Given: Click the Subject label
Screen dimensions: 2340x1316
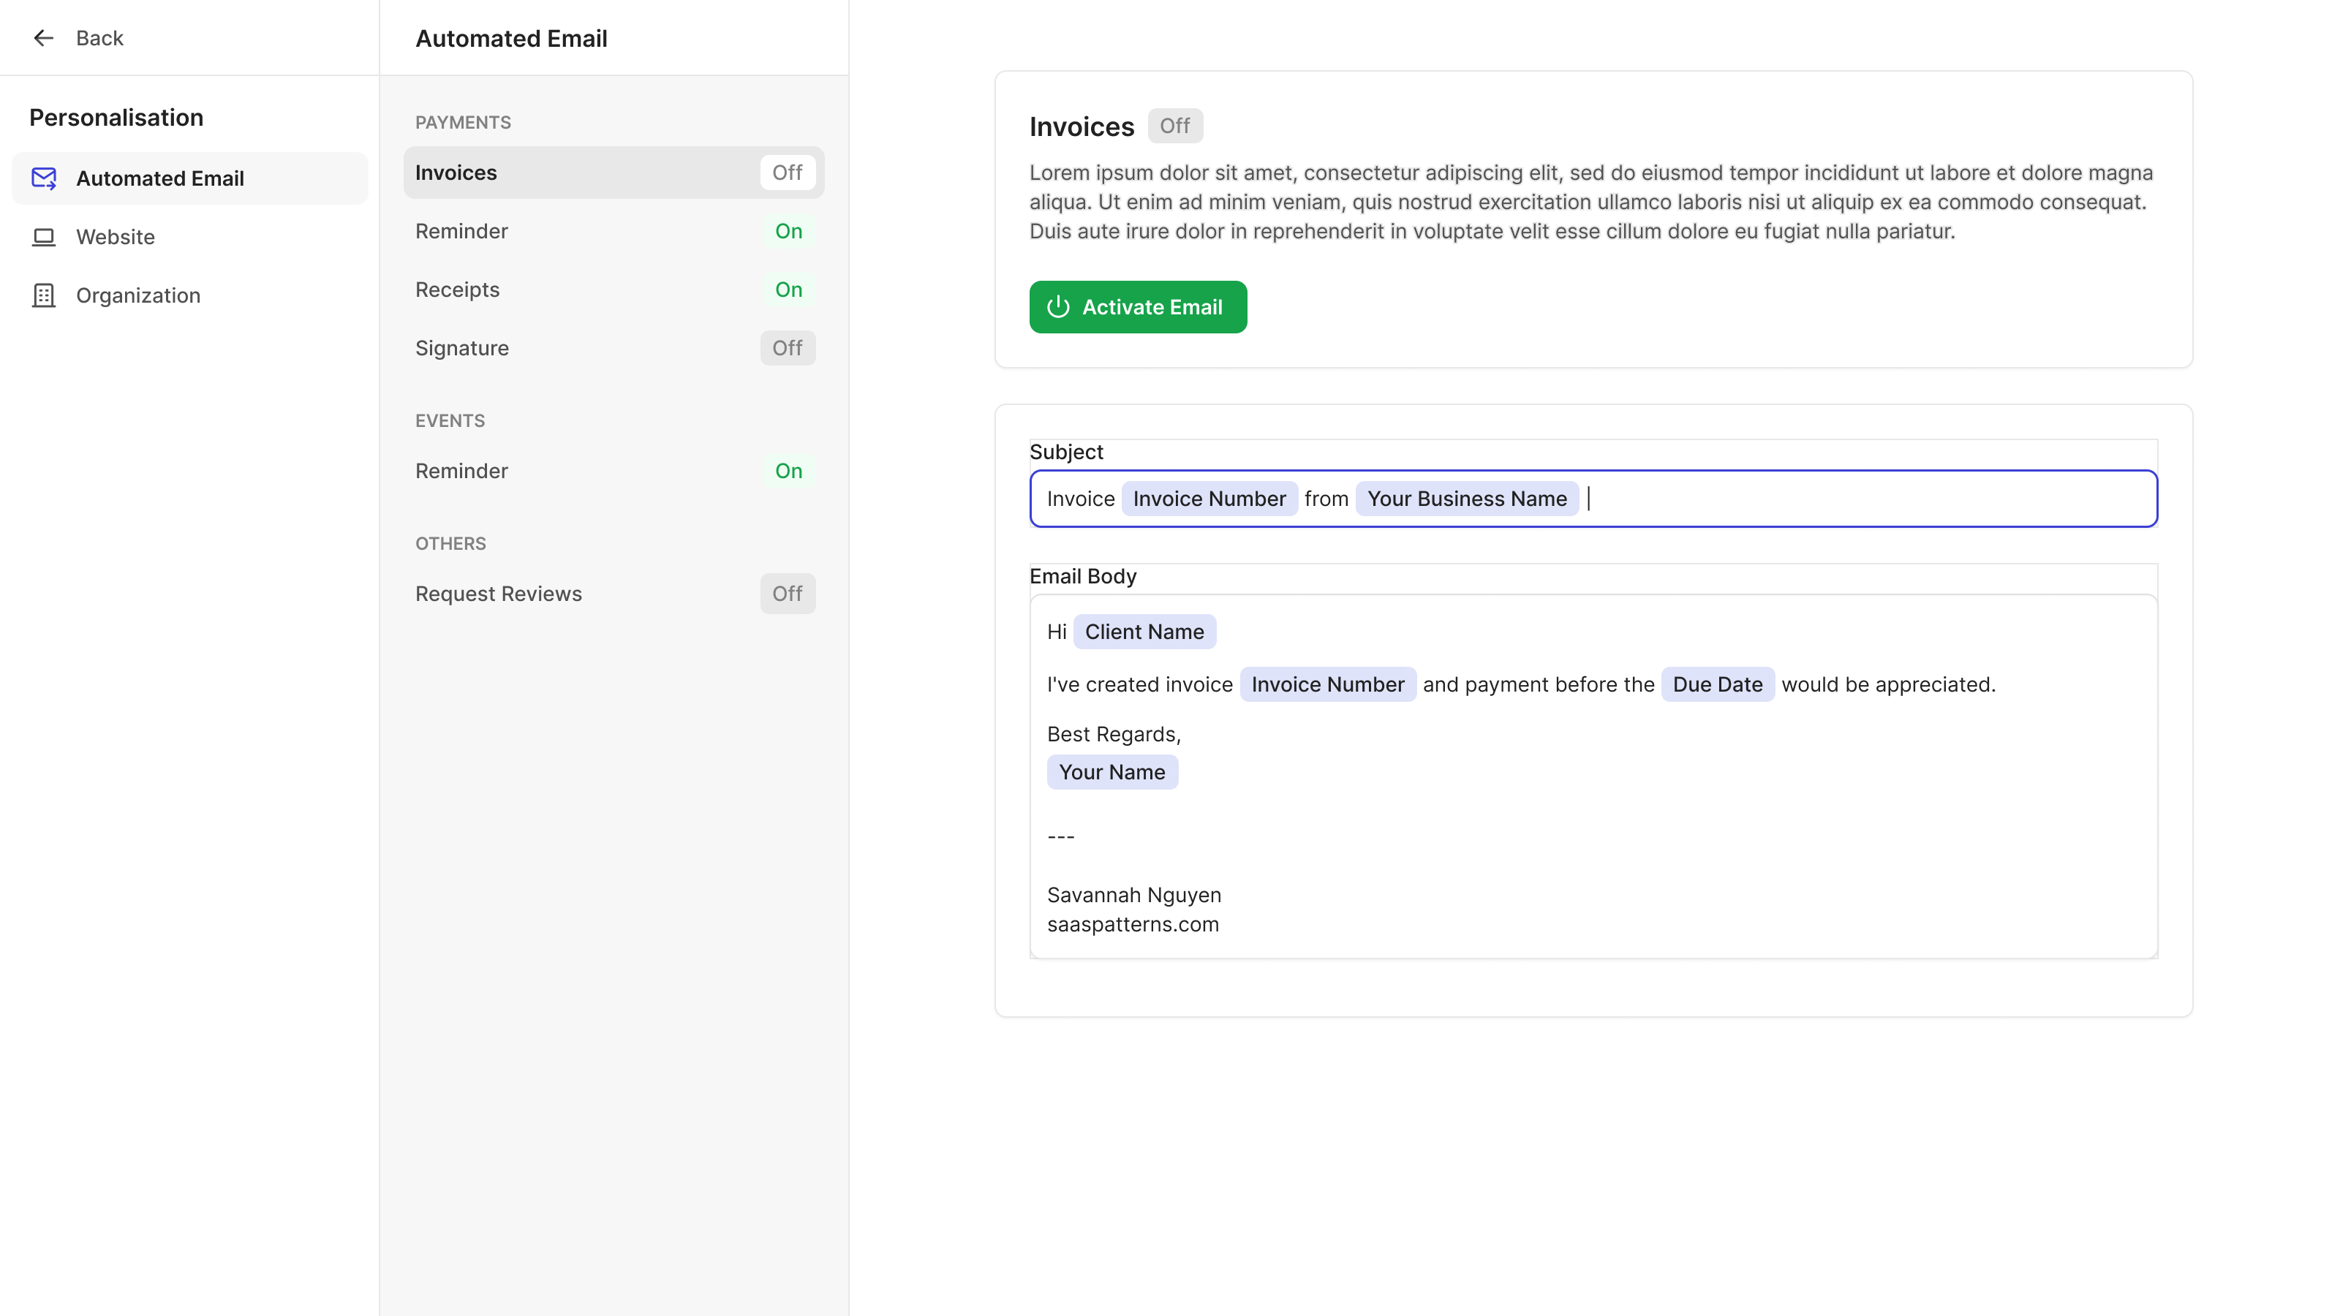Looking at the screenshot, I should tap(1065, 451).
